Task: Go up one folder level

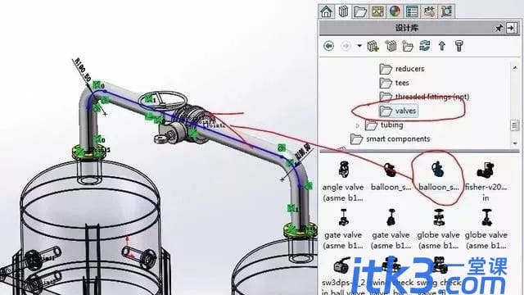Action: (442, 46)
